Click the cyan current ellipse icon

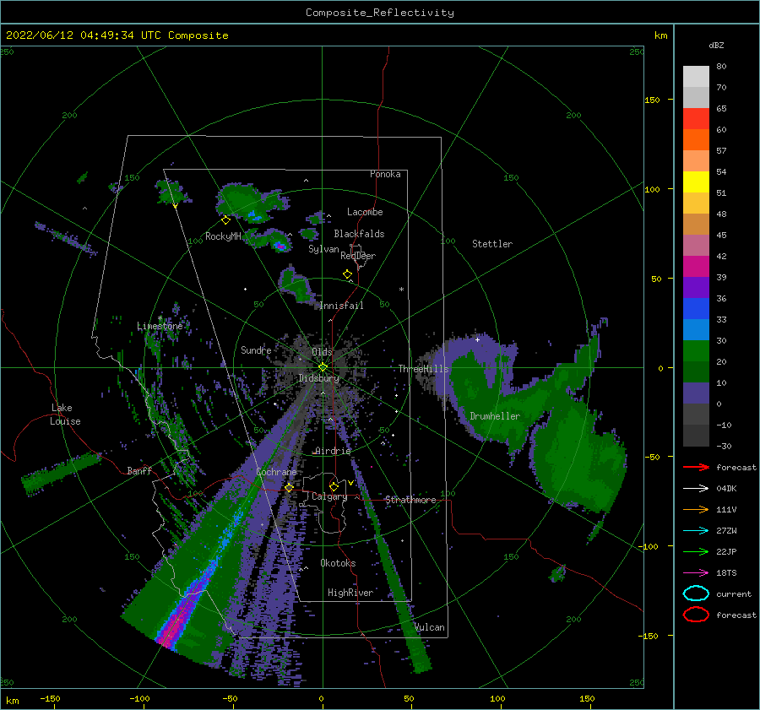[x=696, y=593]
